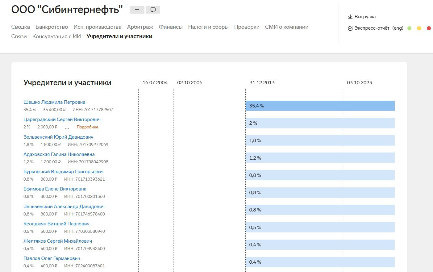Open Шешко Людмила Петровна profile link
This screenshot has width=433, height=272.
[x=54, y=102]
